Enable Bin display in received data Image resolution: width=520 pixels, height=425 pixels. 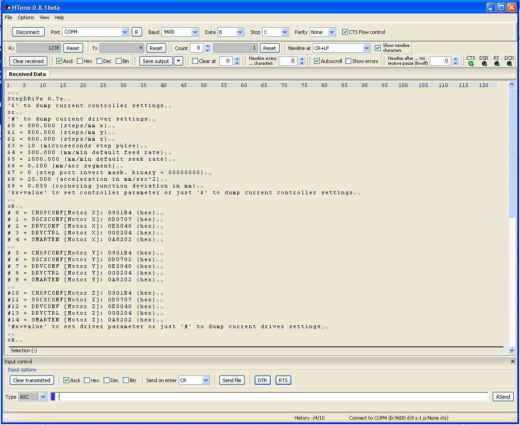[118, 61]
